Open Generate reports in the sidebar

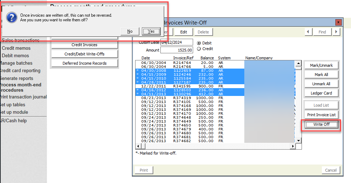click(x=16, y=78)
